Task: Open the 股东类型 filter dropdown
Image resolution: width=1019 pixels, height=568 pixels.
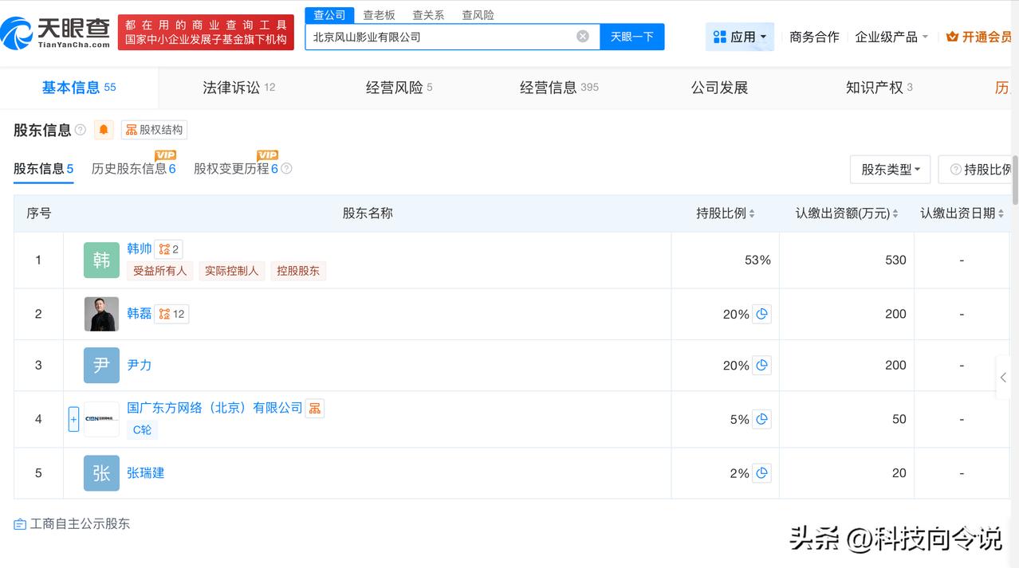Action: tap(890, 170)
